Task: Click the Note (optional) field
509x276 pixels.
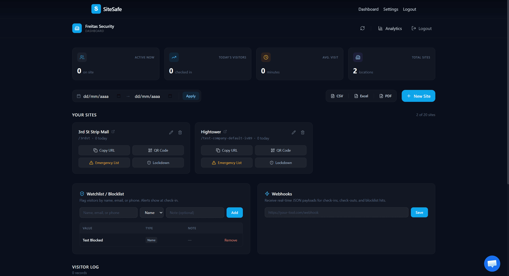Action: pyautogui.click(x=195, y=213)
